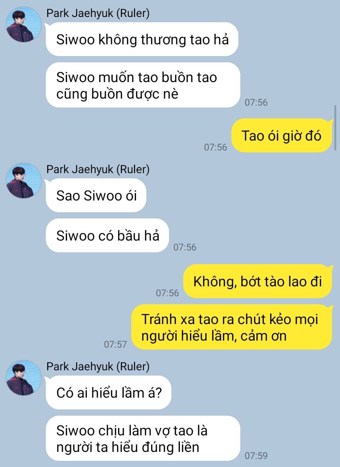Viewport: 340px width, 467px height.
Task: Select the "Siwoo không thương tao hả" message bubble
Action: pyautogui.click(x=142, y=39)
